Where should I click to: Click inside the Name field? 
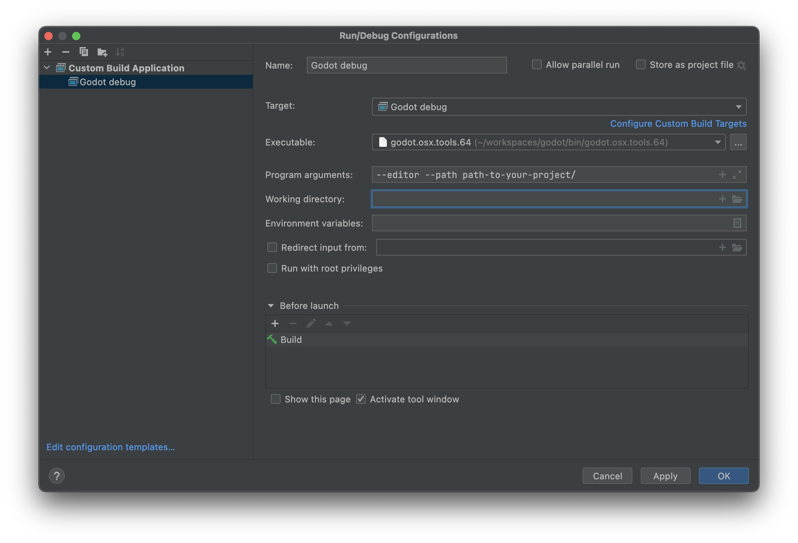coord(406,65)
